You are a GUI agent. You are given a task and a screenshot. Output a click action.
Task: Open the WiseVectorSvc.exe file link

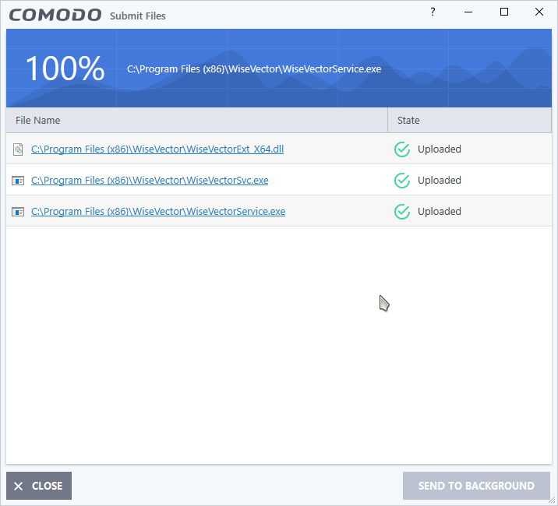coord(150,181)
